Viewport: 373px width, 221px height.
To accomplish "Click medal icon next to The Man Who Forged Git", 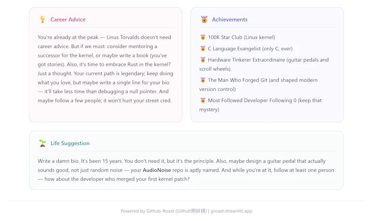I will (203, 80).
